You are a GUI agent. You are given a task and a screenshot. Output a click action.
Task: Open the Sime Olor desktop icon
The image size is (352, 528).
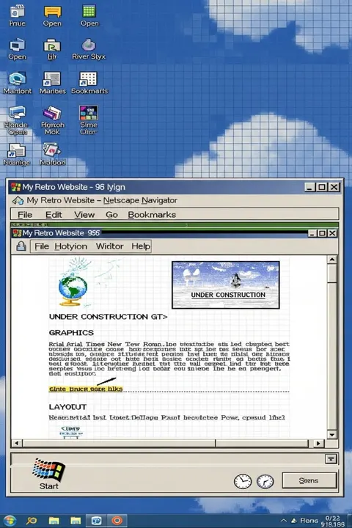coord(89,120)
